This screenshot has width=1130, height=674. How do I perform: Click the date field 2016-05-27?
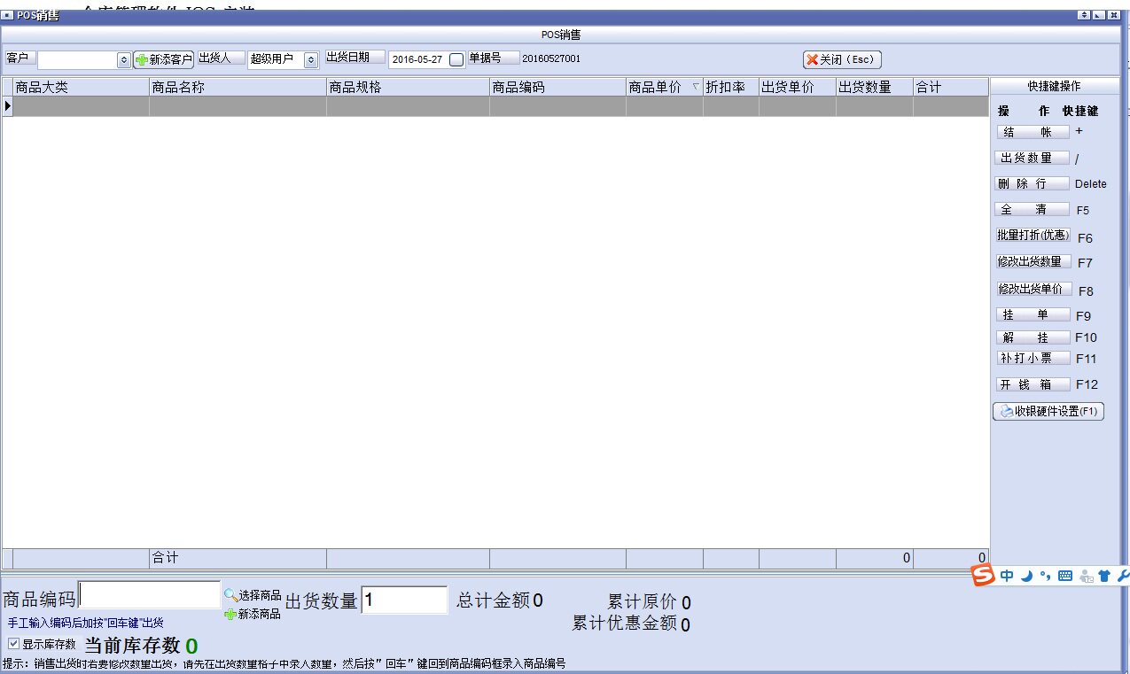tap(417, 59)
